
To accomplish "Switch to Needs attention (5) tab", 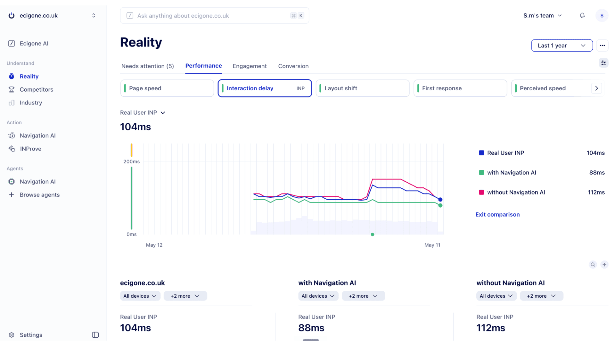I will point(147,66).
